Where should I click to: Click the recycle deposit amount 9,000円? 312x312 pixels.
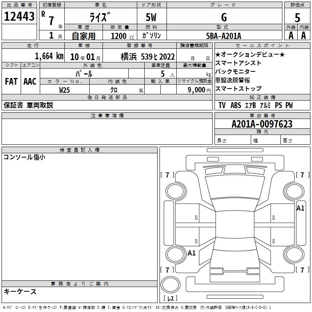[x=199, y=90]
